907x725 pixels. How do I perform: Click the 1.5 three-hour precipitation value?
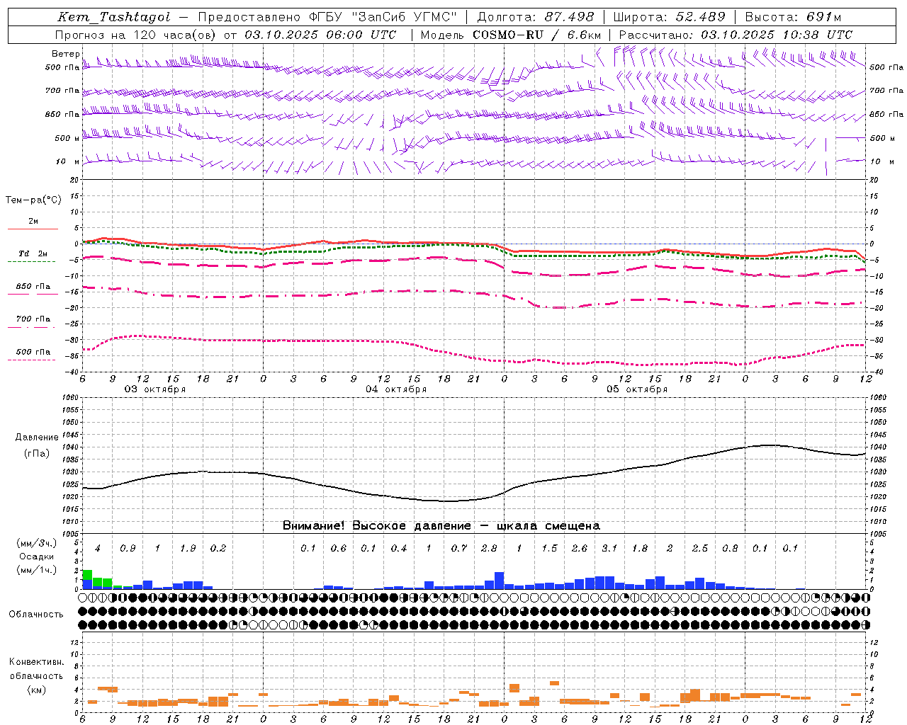(549, 549)
